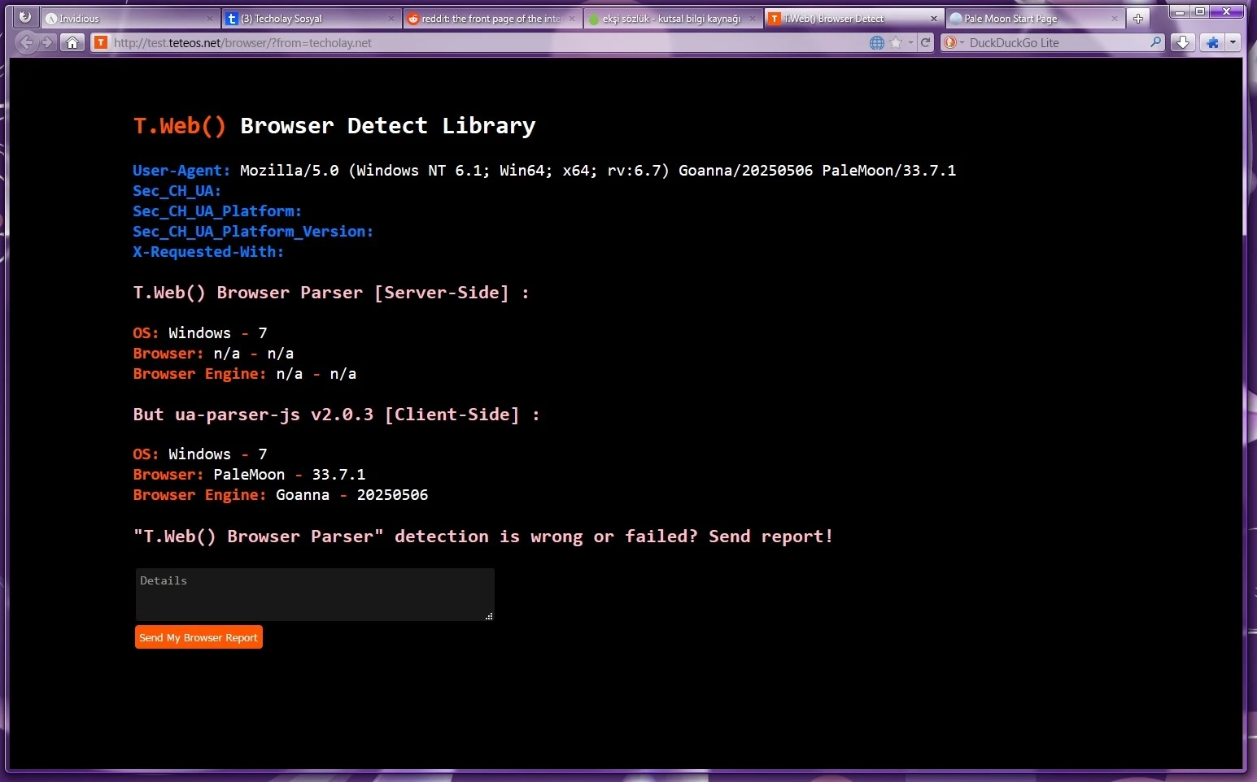Click the orange site identity icon in the address bar
This screenshot has width=1257, height=782.
(x=101, y=43)
